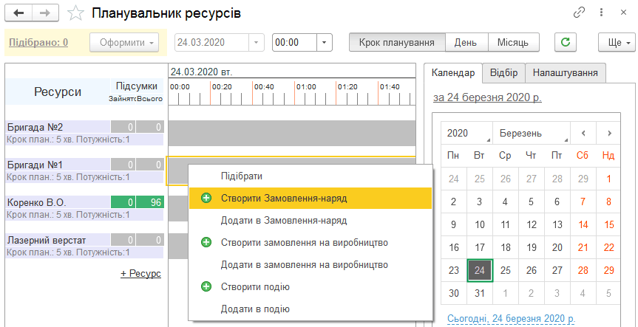
Task: Refresh the planner with green arrow icon
Action: 566,42
